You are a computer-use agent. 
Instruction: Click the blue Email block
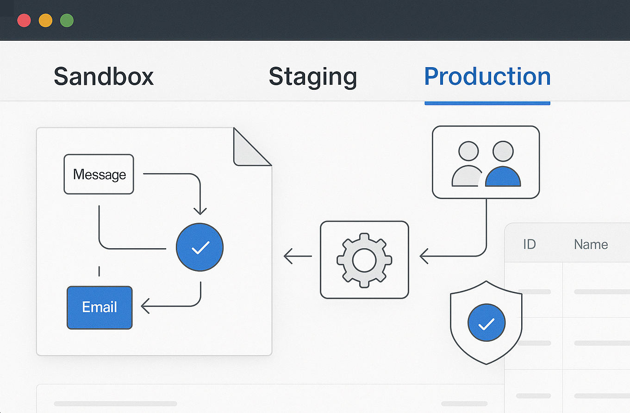click(100, 307)
